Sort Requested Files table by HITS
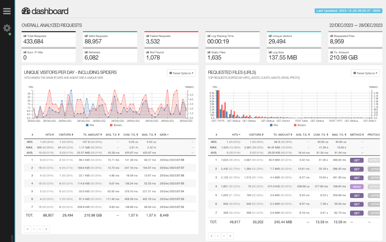 click(x=236, y=135)
